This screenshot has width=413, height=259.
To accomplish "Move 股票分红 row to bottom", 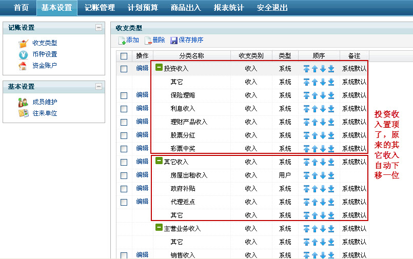I will pos(331,135).
